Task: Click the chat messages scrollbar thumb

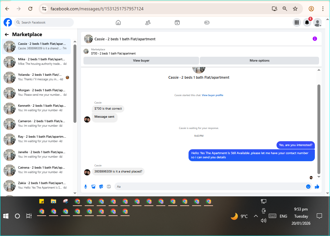Action: point(319,129)
